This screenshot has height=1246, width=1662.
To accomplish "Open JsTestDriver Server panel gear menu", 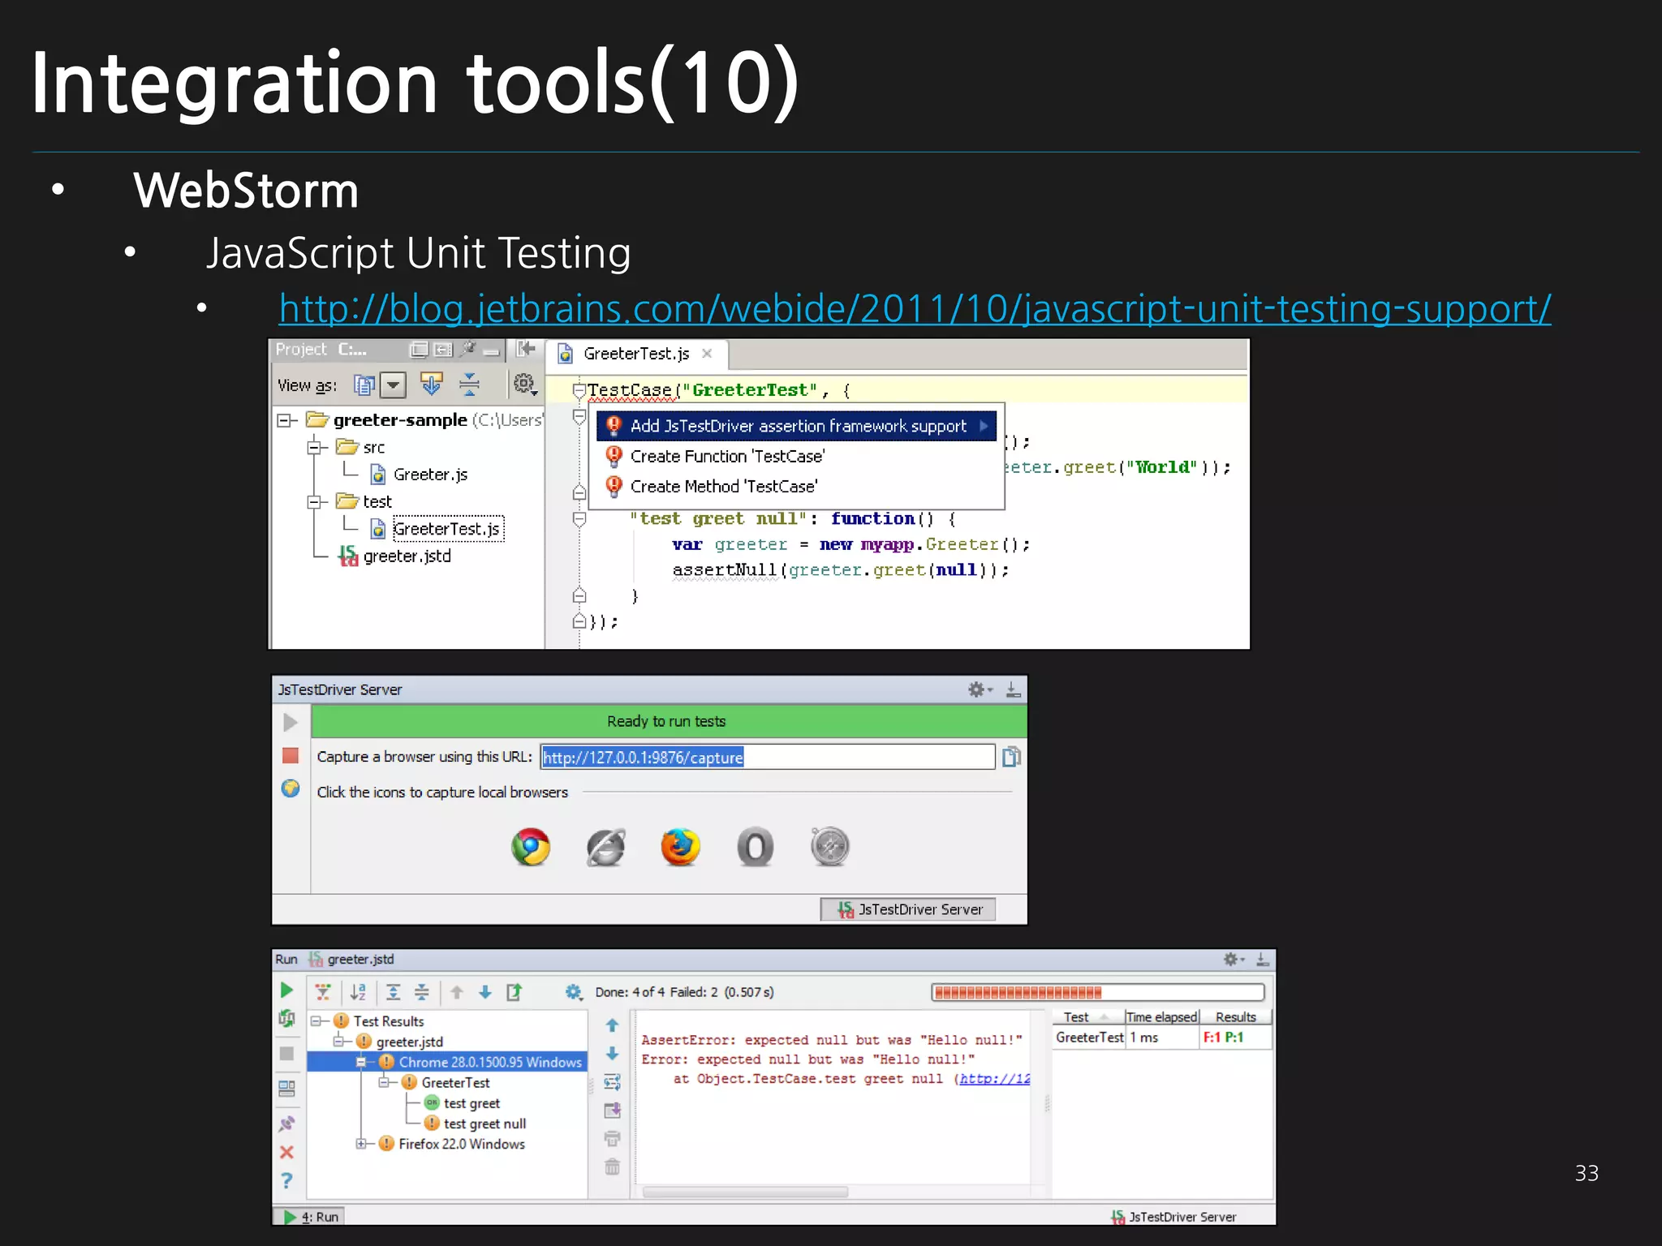I will (979, 690).
